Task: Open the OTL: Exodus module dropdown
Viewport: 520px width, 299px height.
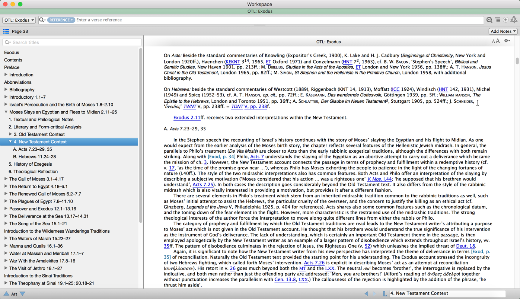Action: 19,20
